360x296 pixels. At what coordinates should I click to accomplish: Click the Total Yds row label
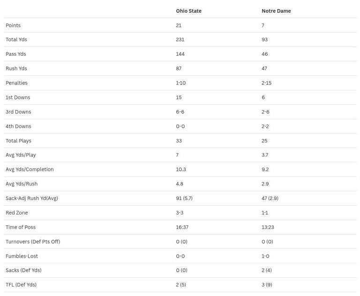[16, 40]
